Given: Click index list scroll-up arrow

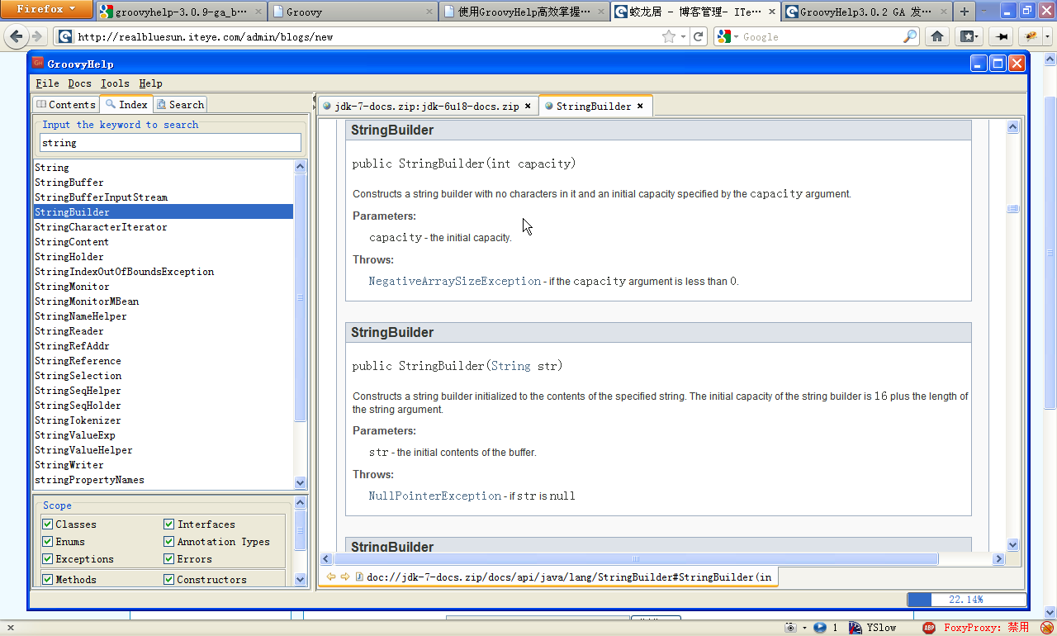Looking at the screenshot, I should (300, 166).
